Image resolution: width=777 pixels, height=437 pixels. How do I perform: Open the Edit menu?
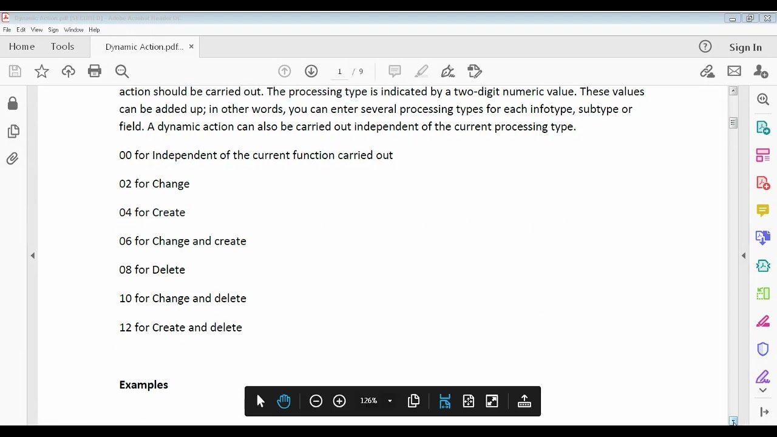[21, 30]
